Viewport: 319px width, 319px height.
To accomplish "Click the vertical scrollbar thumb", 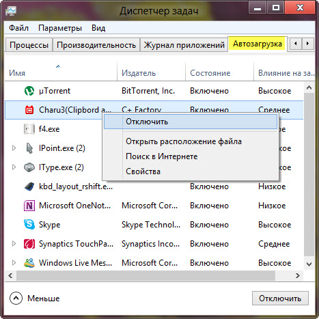I will [309, 174].
